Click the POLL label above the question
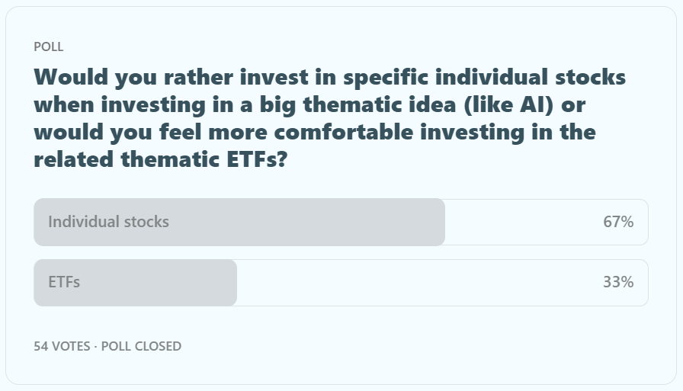This screenshot has height=391, width=683. 49,47
